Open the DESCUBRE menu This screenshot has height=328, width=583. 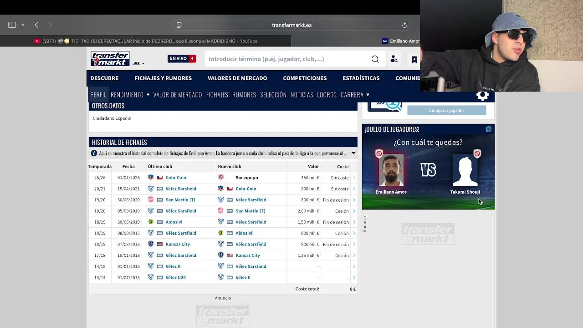pyautogui.click(x=104, y=78)
